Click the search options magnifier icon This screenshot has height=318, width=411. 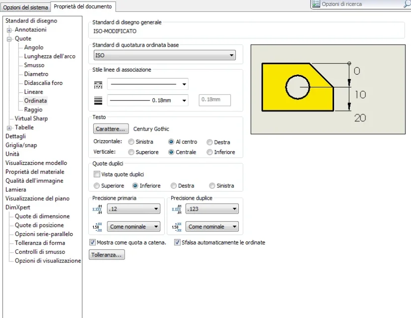(x=407, y=4)
